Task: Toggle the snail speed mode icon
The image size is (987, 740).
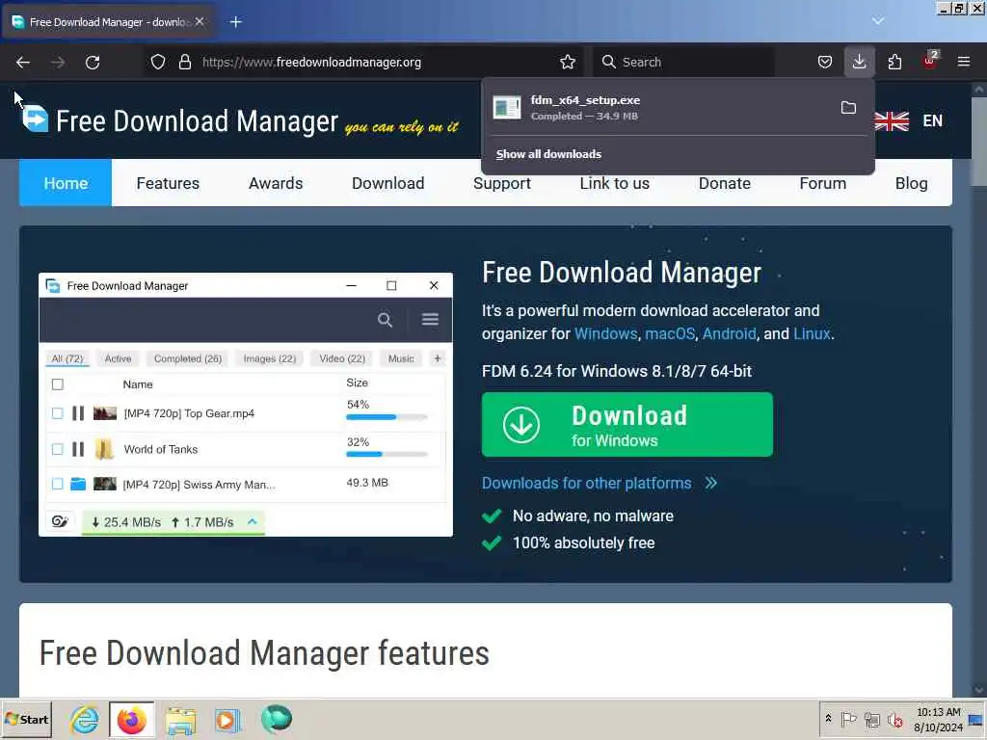Action: [x=60, y=521]
